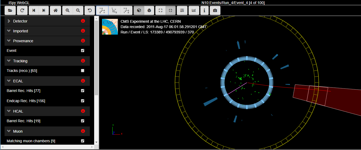Enter fullscreen with the expand icon
The height and width of the screenshot is (150, 361).
161,10
